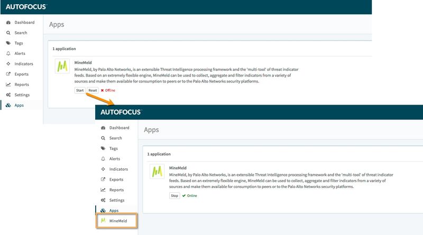The width and height of the screenshot is (423, 235).
Task: Click Apps page heading in upper window
Action: click(57, 24)
